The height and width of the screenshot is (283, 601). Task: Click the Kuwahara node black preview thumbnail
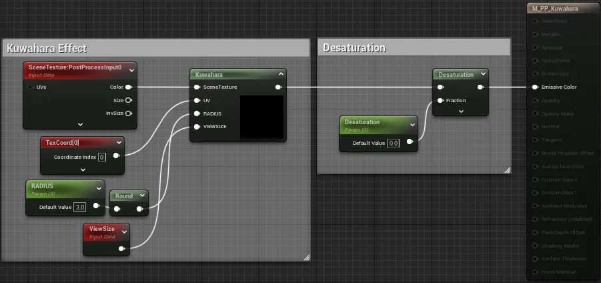[x=261, y=117]
